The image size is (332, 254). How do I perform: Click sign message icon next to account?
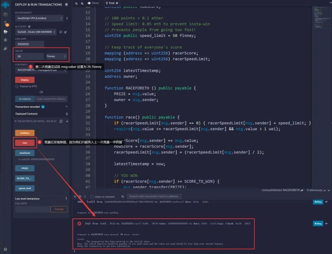tap(65, 32)
